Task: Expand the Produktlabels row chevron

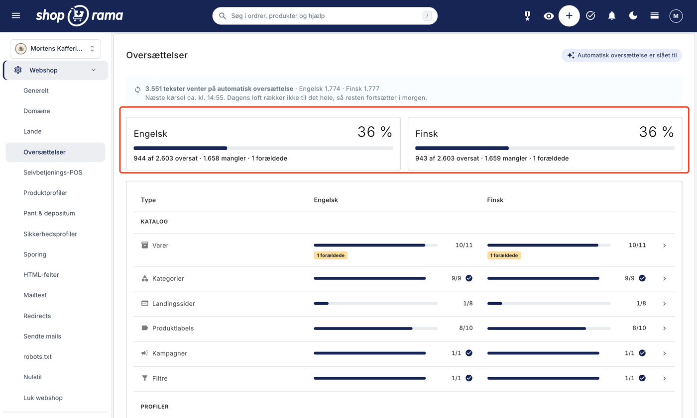Action: click(665, 329)
